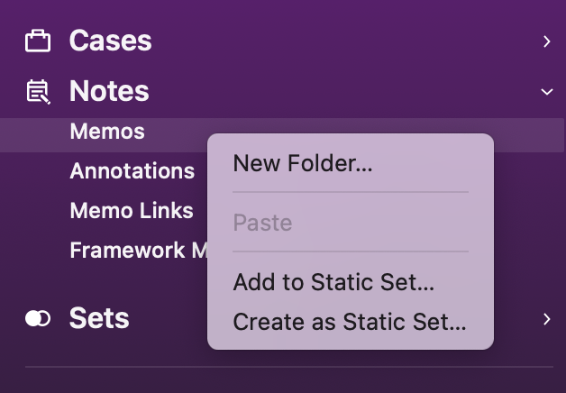Select Add to Static Set... menu entry
566x393 pixels.
click(x=333, y=282)
